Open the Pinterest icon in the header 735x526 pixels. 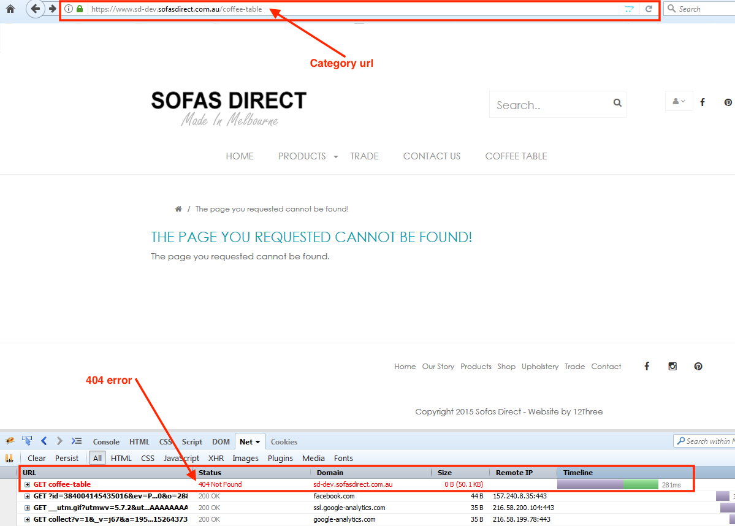728,102
